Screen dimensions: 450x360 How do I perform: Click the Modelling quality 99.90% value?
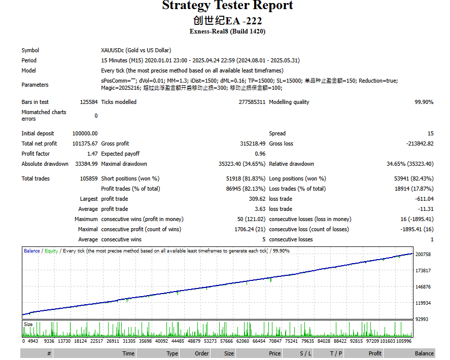(424, 102)
